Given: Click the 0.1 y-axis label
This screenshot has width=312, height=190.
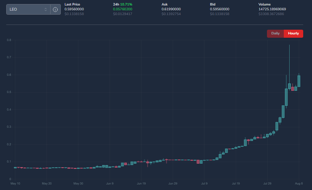Looking at the screenshot, I should pyautogui.click(x=9, y=162).
